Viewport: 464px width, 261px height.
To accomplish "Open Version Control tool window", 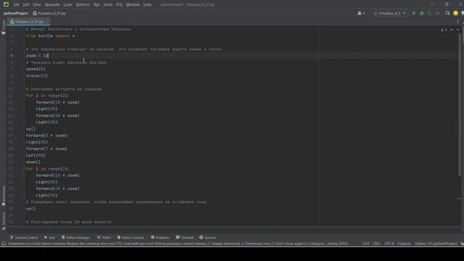I will pos(24,238).
